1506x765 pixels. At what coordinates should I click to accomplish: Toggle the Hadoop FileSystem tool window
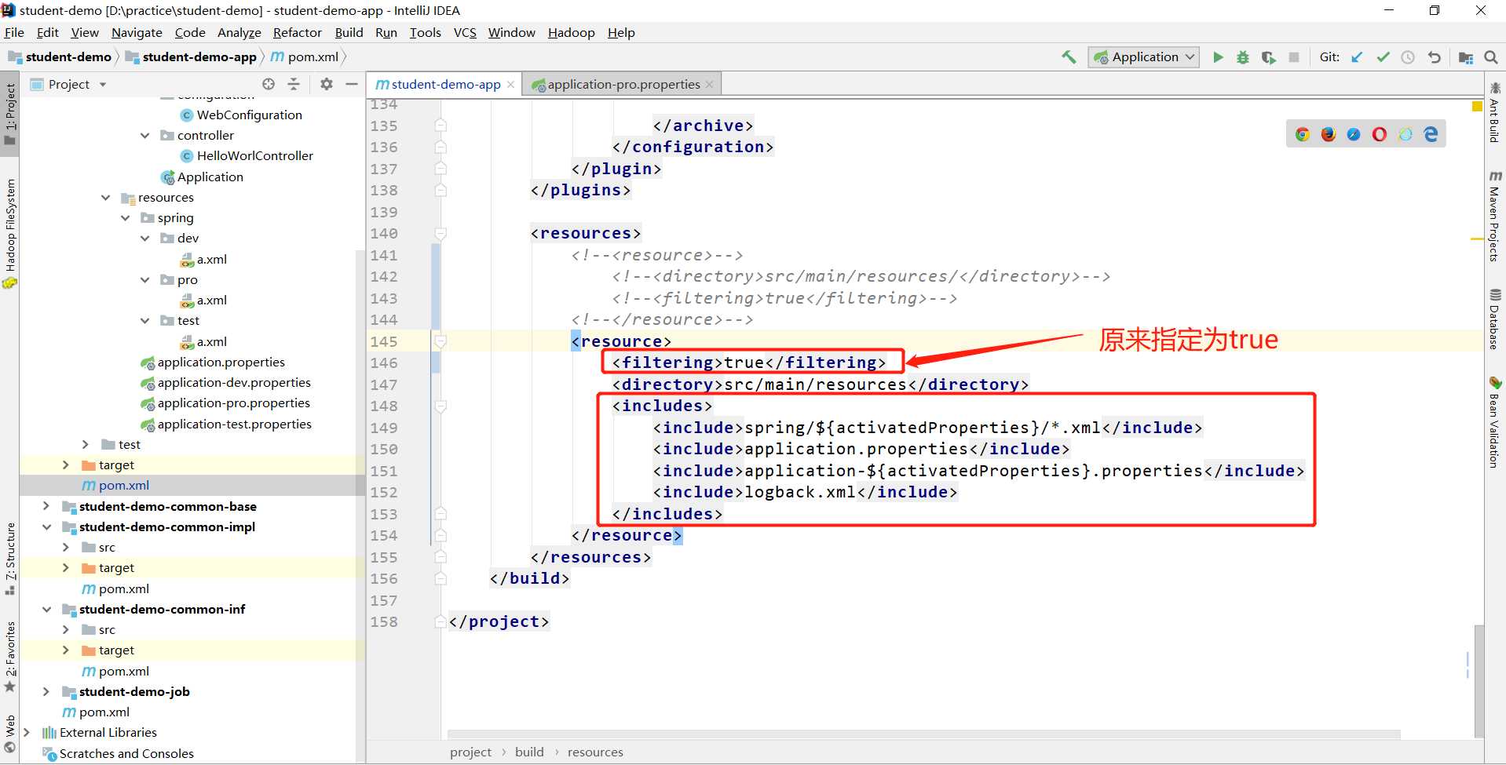click(x=10, y=233)
